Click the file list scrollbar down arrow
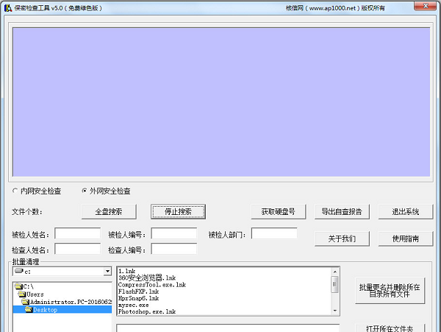The height and width of the screenshot is (332, 441). tap(335, 311)
